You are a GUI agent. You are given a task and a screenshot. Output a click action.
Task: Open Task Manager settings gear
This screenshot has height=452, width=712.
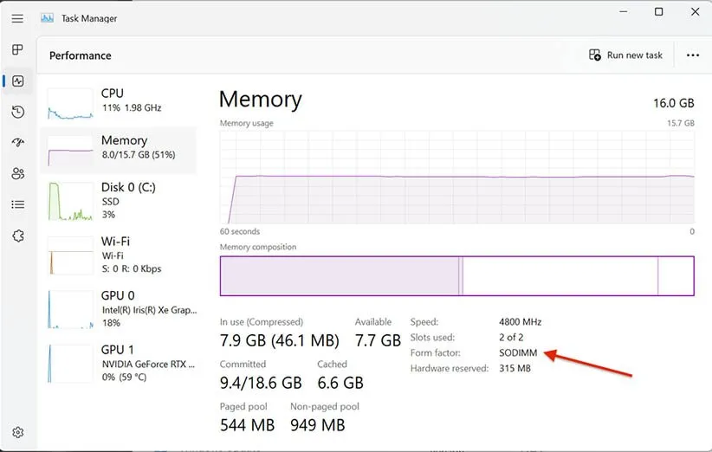pyautogui.click(x=17, y=432)
